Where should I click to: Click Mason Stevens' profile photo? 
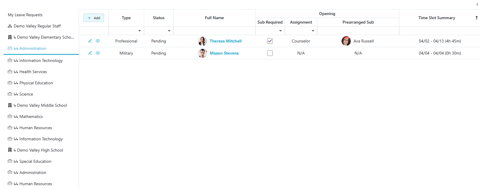[202, 53]
